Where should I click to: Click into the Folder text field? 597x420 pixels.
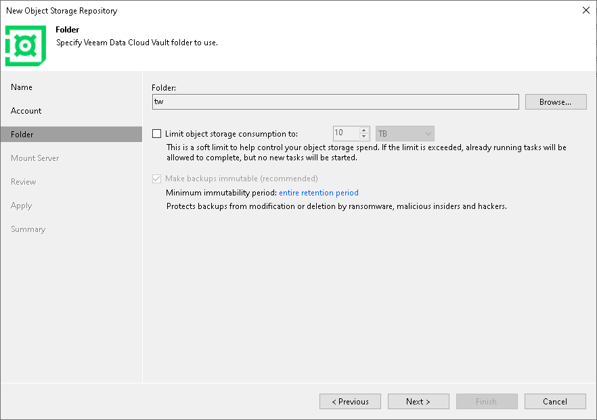[336, 102]
